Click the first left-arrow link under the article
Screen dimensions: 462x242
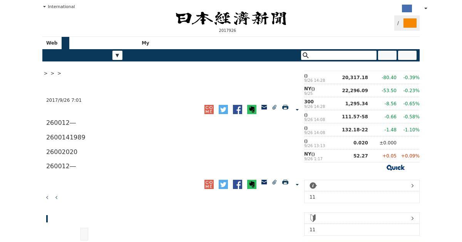(x=47, y=197)
